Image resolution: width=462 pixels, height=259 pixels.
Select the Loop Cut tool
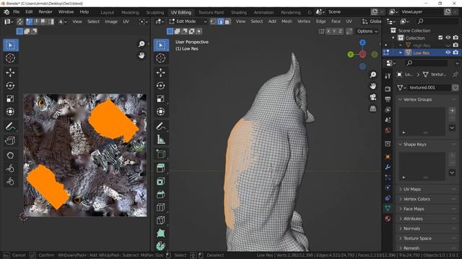pos(161,207)
